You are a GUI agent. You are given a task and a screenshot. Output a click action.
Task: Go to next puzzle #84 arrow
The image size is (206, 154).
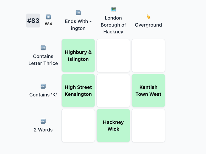point(48,17)
